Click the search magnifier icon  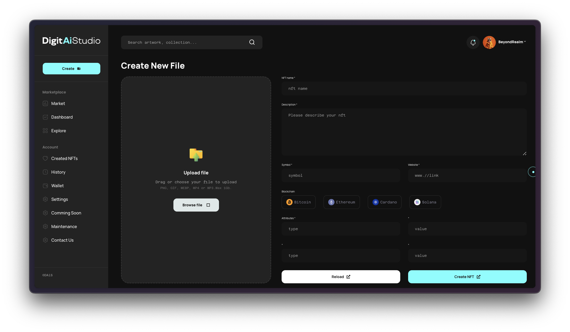[x=252, y=42]
